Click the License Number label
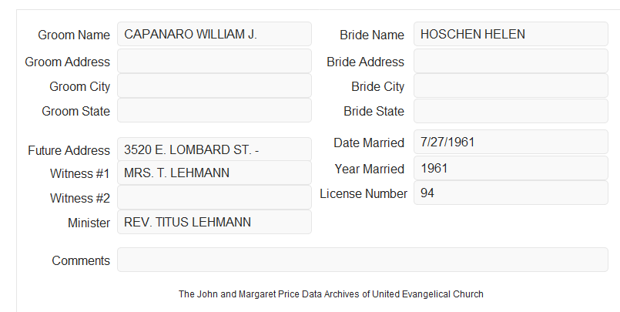The height and width of the screenshot is (312, 620). [364, 194]
